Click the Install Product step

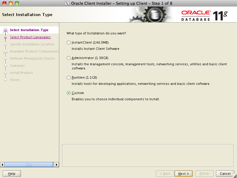(21, 73)
